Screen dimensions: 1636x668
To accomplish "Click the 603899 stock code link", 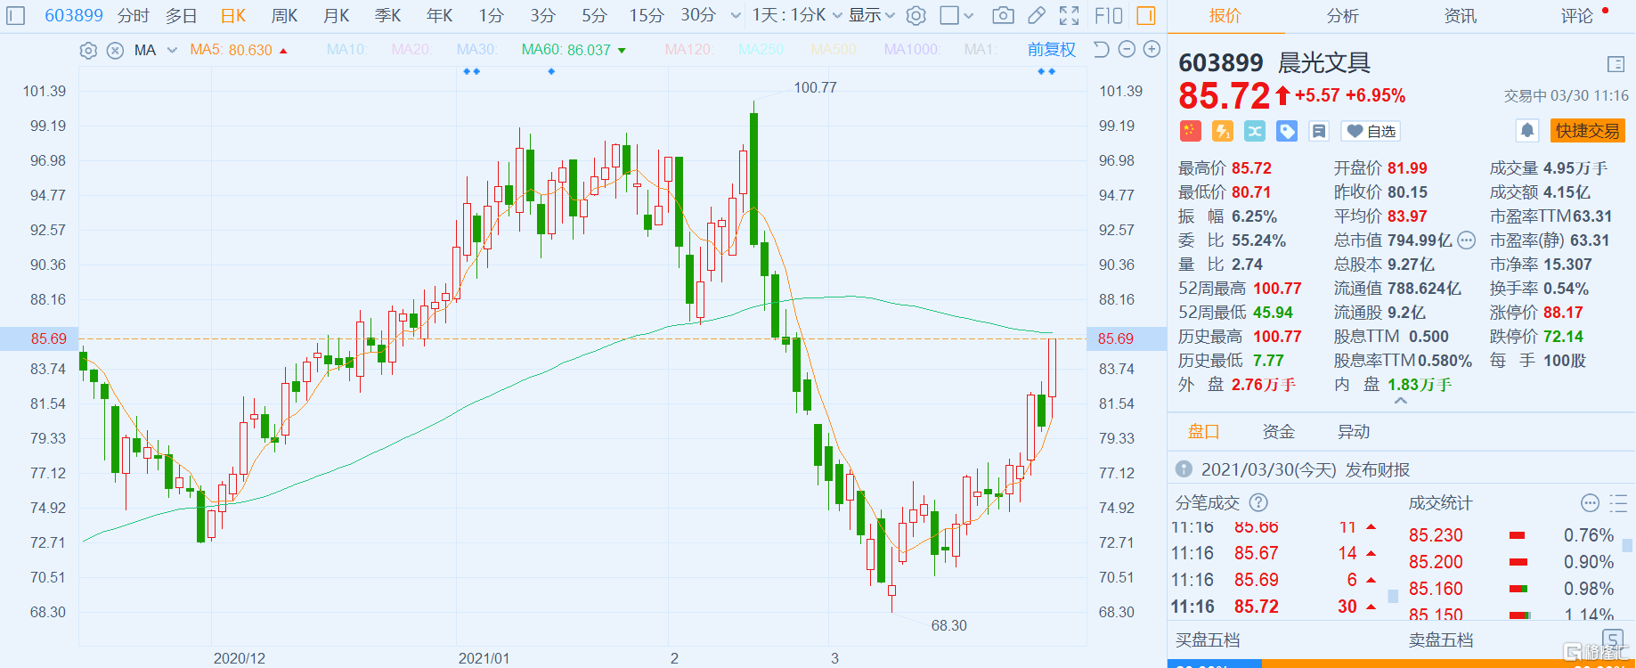I will point(74,15).
